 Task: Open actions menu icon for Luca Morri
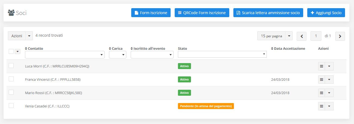[321, 66]
